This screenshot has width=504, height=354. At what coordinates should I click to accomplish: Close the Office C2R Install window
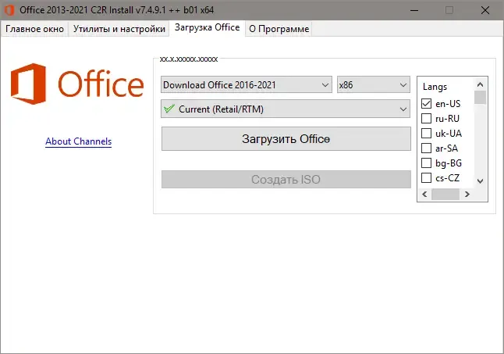coord(485,10)
